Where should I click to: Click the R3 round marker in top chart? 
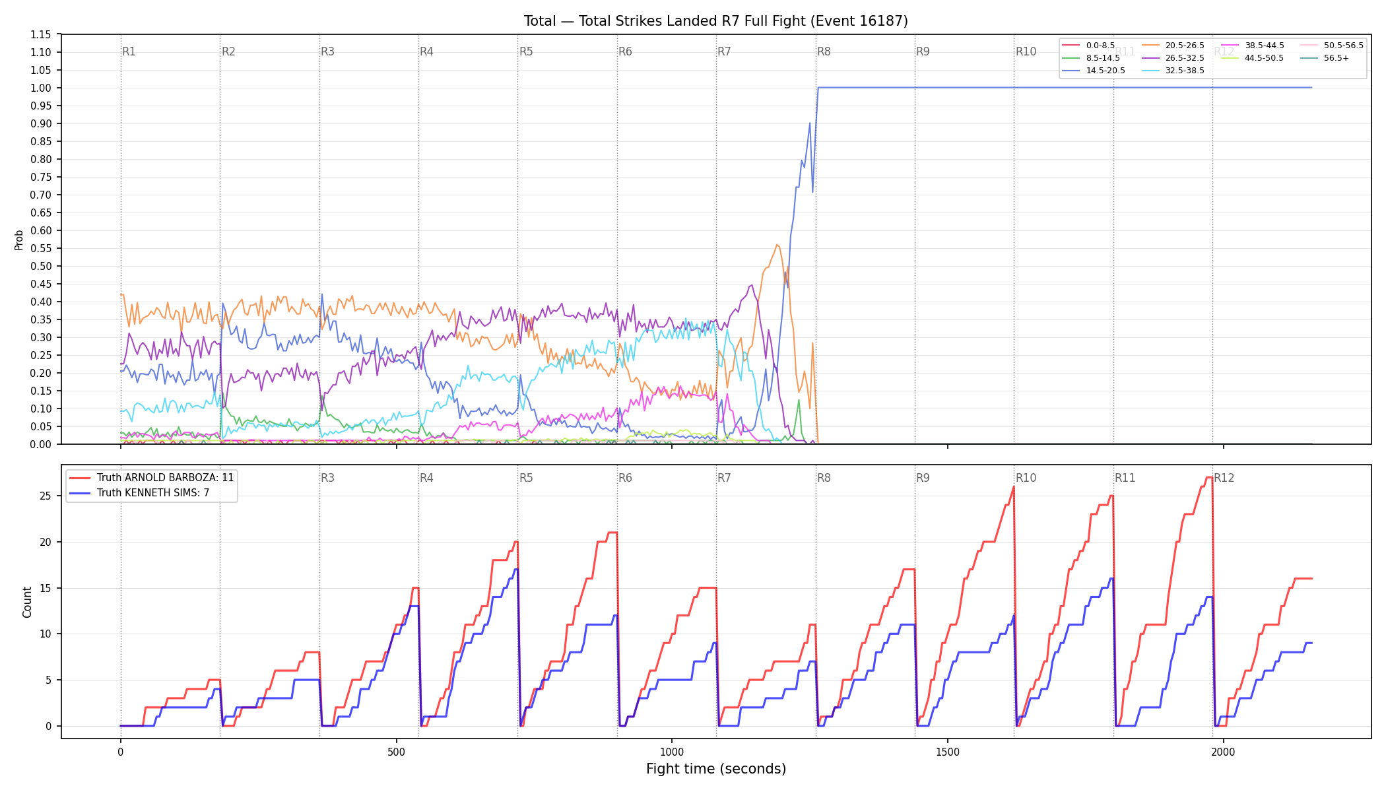pyautogui.click(x=327, y=51)
